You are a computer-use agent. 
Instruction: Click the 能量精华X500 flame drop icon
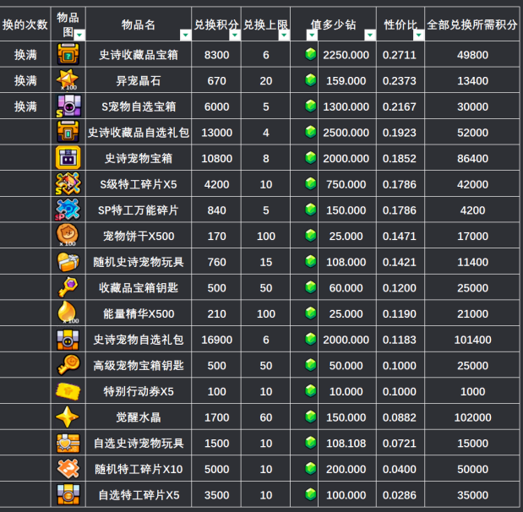point(68,313)
